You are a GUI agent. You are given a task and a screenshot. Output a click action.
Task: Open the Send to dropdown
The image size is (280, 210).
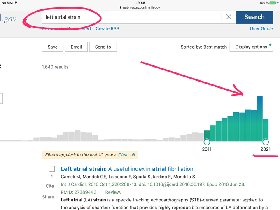[x=103, y=47]
